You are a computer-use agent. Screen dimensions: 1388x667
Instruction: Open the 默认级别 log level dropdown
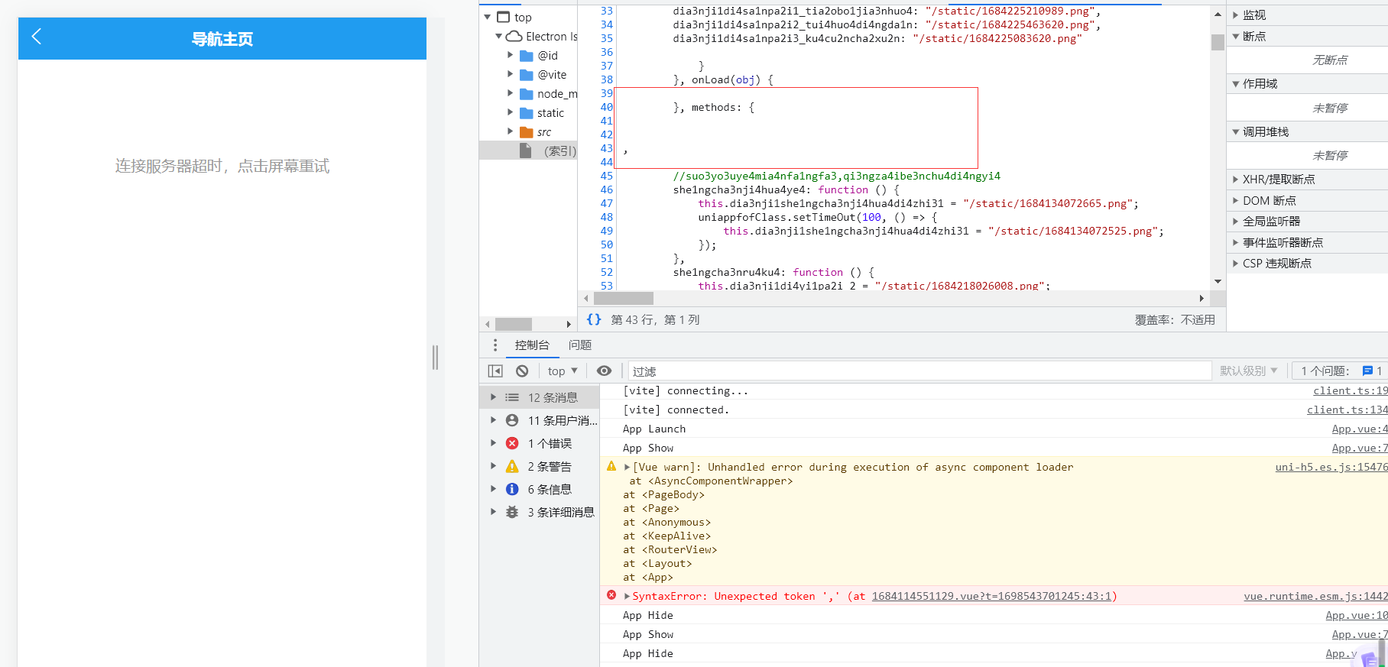pos(1249,371)
